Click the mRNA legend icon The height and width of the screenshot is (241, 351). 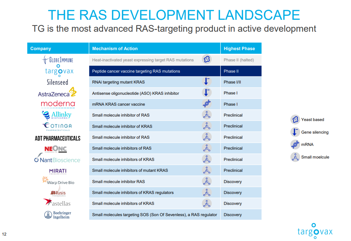(295, 145)
